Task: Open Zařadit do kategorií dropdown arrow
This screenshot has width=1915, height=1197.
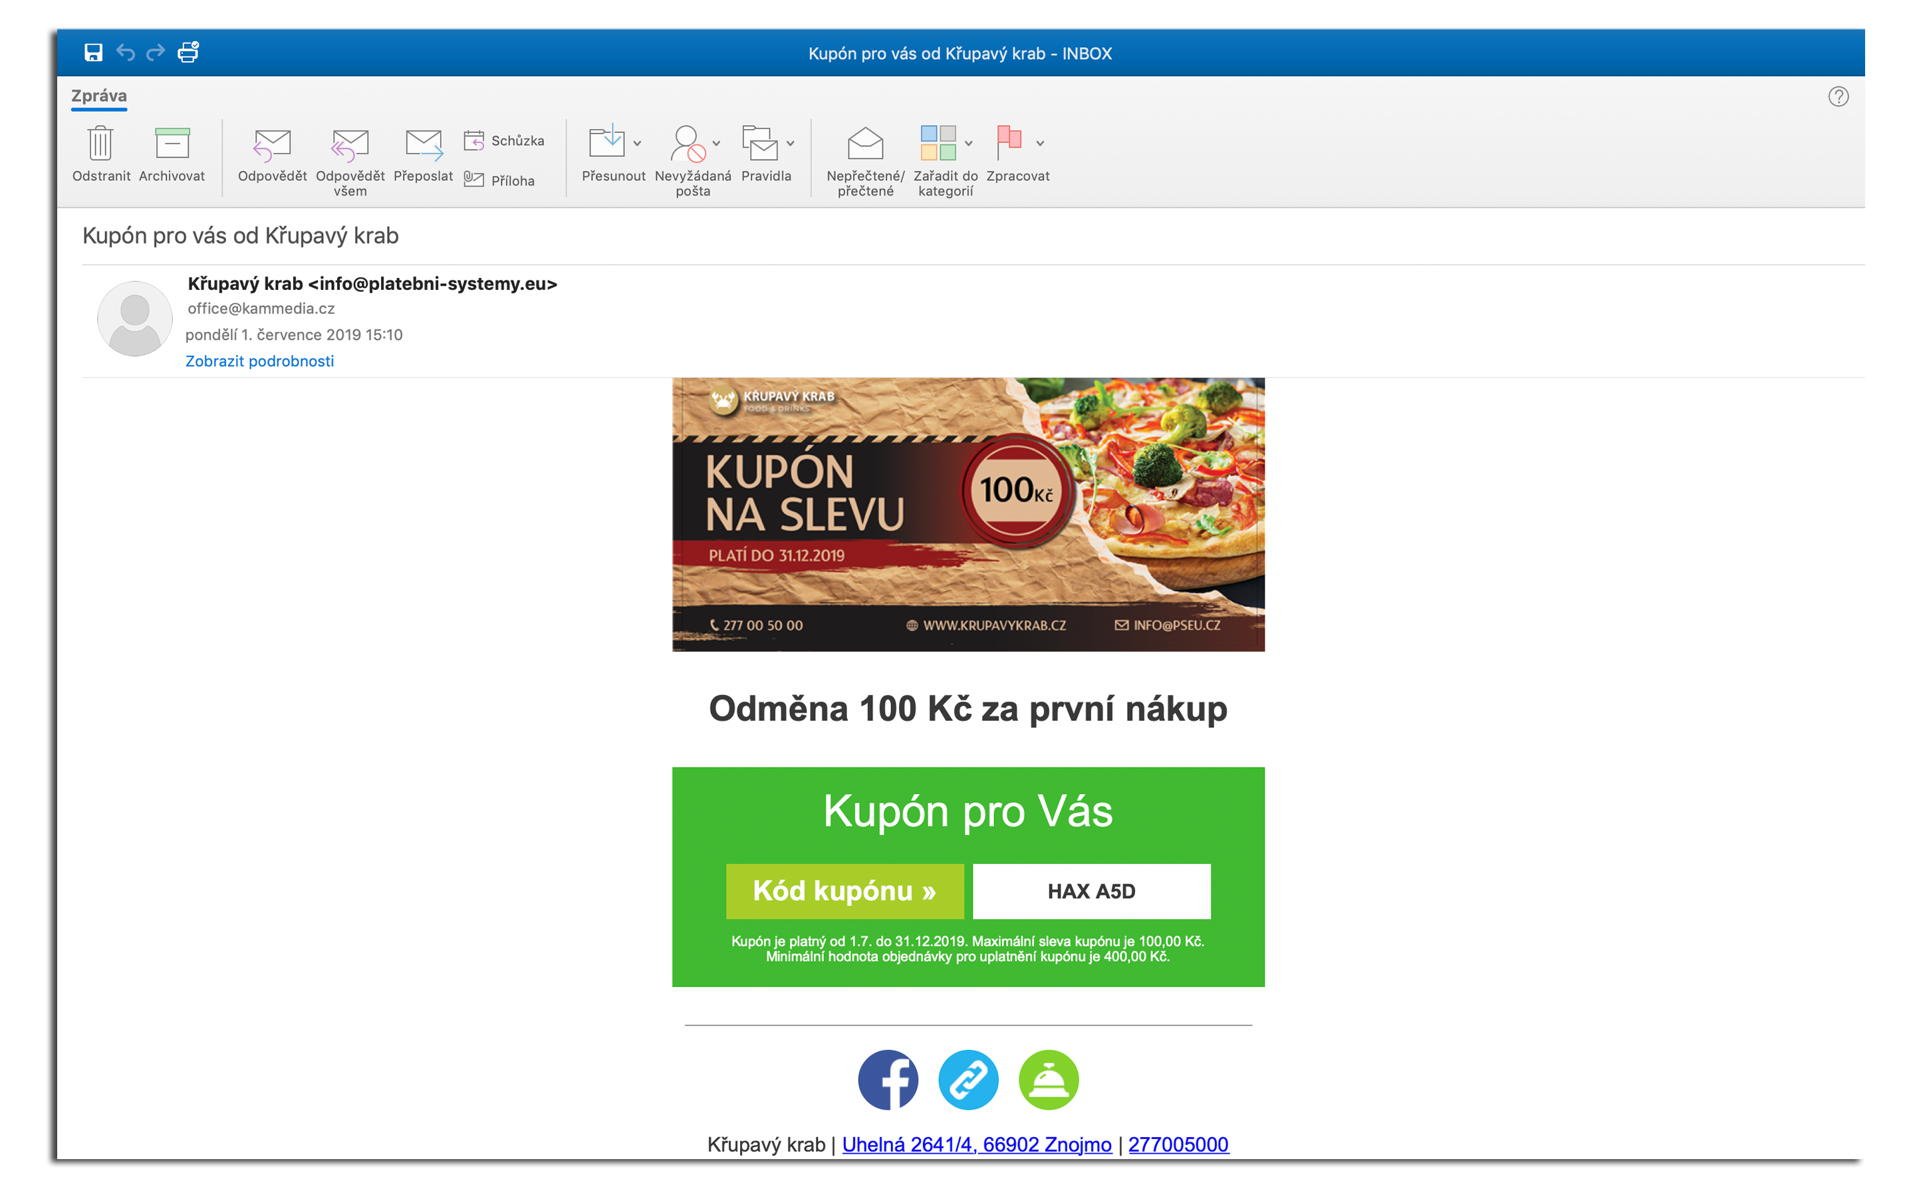Action: coord(969,143)
